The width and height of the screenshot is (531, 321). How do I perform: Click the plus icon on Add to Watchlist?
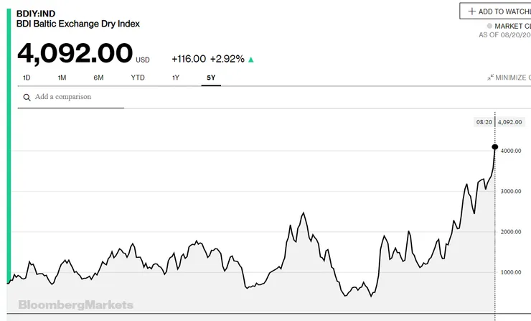tap(471, 11)
